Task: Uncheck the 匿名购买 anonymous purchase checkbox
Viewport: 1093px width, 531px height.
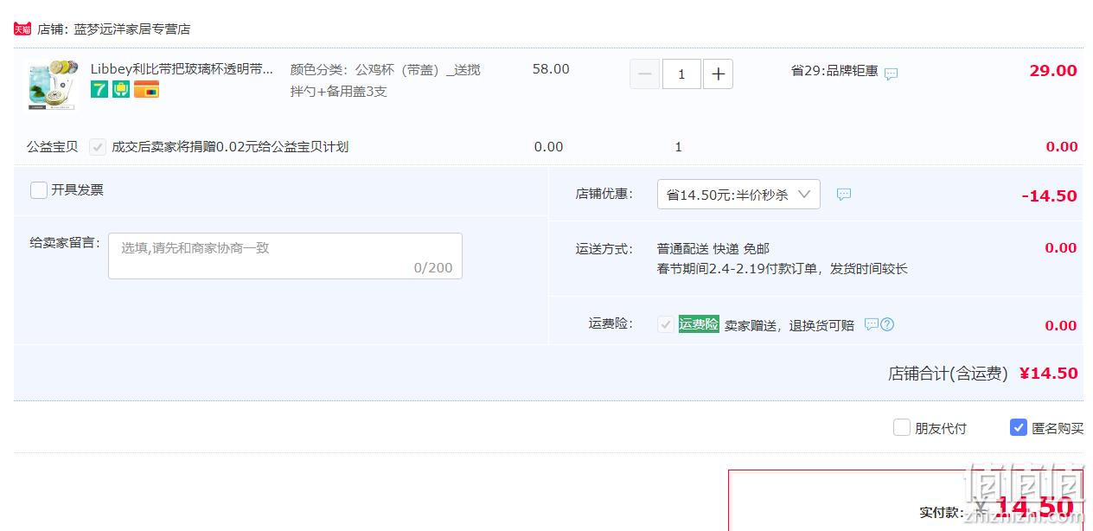Action: click(x=1019, y=427)
